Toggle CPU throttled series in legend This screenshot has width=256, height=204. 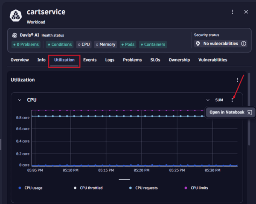pyautogui.click(x=89, y=188)
